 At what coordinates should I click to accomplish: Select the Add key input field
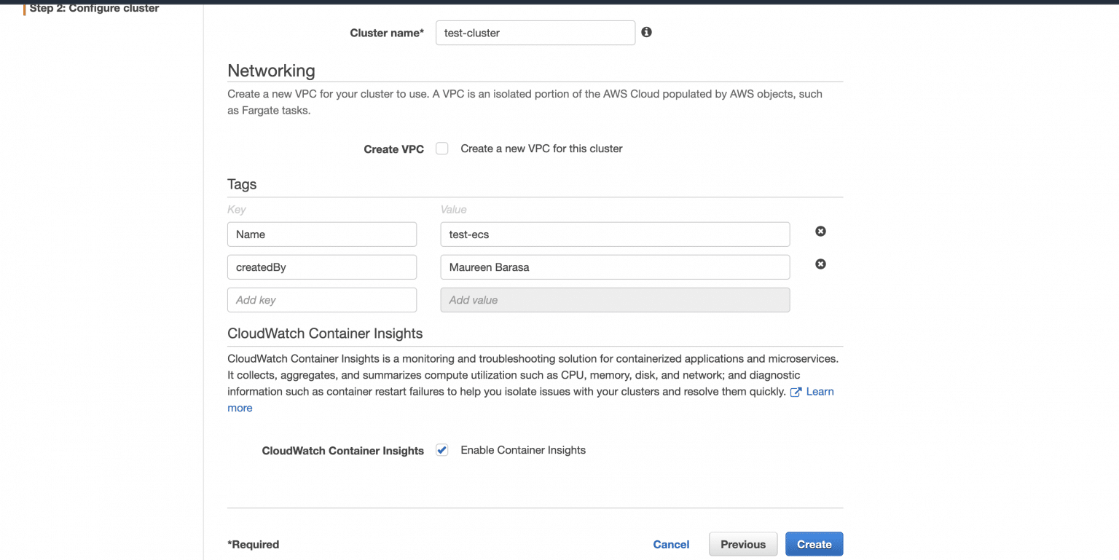click(x=322, y=299)
